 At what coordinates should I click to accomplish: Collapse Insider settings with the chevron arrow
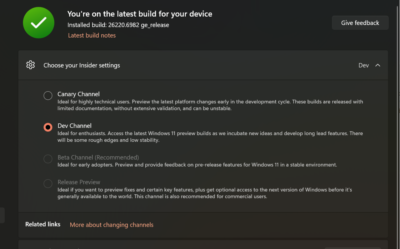click(378, 65)
